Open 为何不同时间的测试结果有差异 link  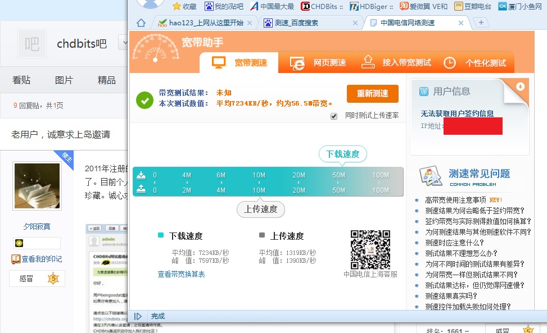tap(474, 264)
